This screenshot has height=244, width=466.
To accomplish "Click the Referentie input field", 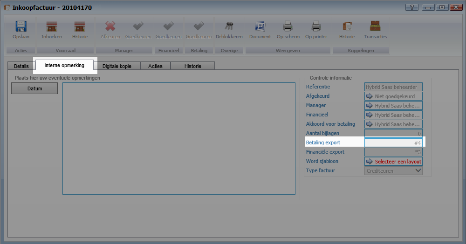I will click(393, 87).
